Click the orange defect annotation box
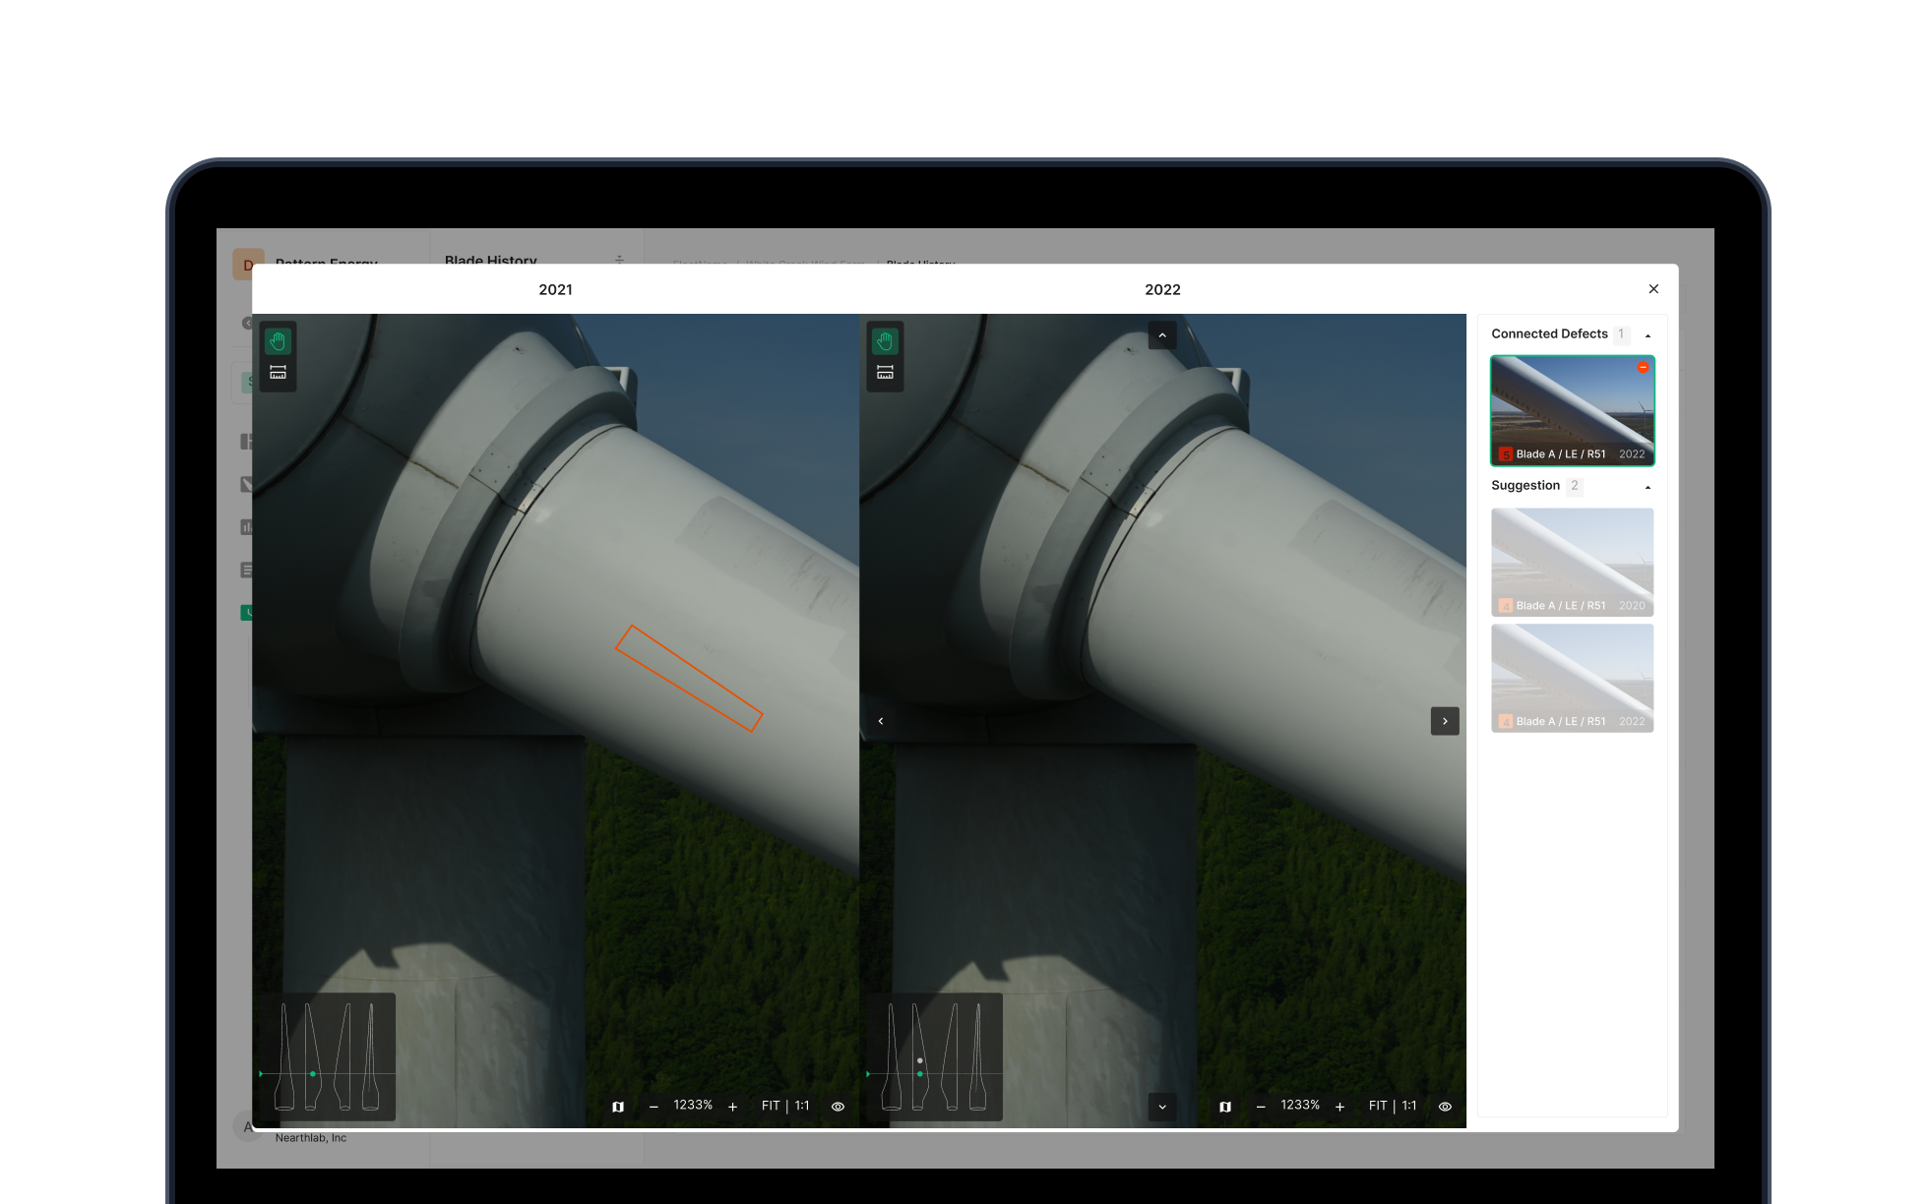1929x1204 pixels. [689, 678]
